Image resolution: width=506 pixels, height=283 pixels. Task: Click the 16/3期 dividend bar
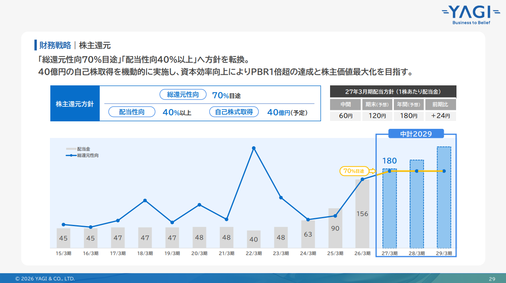pos(91,238)
